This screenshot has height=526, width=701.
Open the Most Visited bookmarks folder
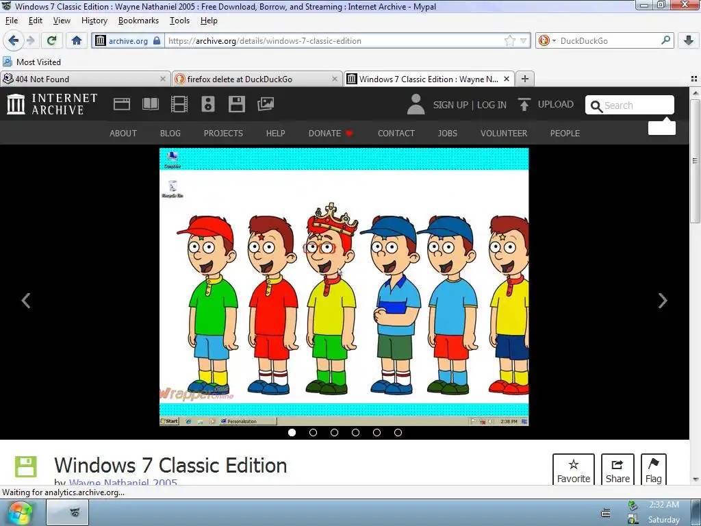pyautogui.click(x=31, y=62)
